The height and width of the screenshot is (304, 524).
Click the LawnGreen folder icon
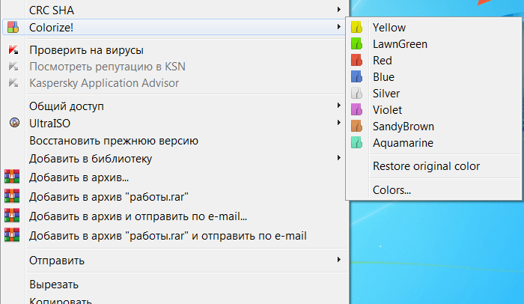click(356, 44)
